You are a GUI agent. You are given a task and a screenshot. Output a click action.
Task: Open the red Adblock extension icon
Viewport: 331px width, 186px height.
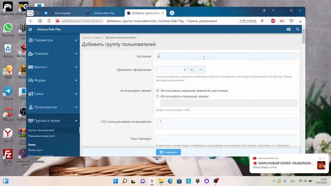coord(273,21)
